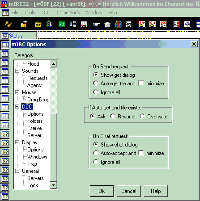The width and height of the screenshot is (200, 201).
Task: Collapse the Sounds tree category
Action: (17, 71)
